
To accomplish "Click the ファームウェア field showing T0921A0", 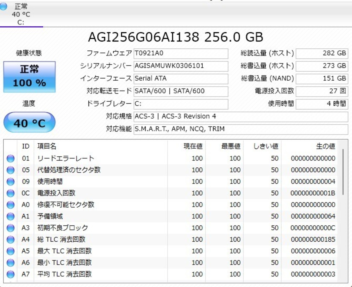I will (181, 53).
